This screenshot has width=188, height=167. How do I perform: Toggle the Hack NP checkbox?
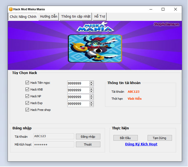click(27, 96)
